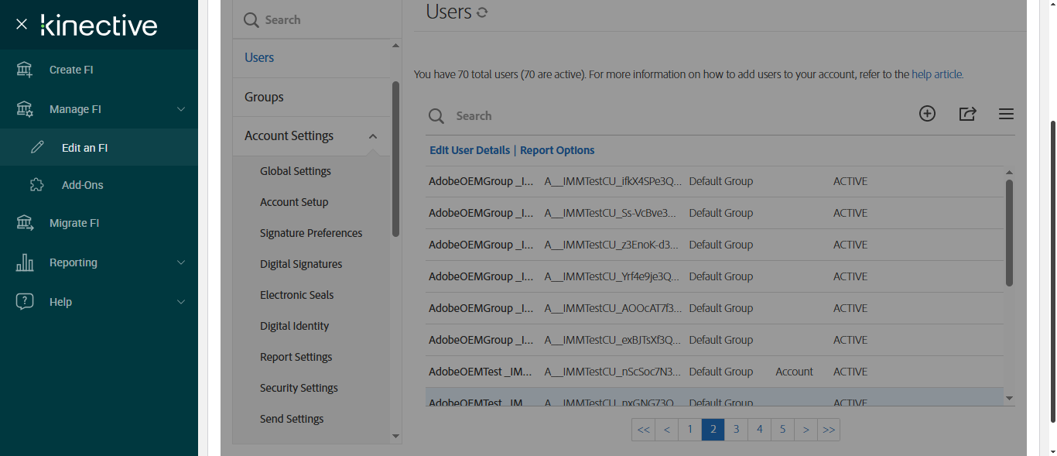Expand the Reporting menu chevron
The image size is (1057, 456).
181,262
